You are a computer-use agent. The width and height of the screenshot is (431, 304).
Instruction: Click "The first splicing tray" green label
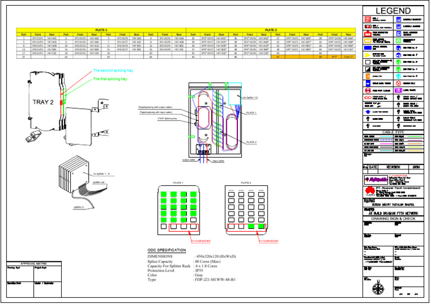(x=110, y=79)
